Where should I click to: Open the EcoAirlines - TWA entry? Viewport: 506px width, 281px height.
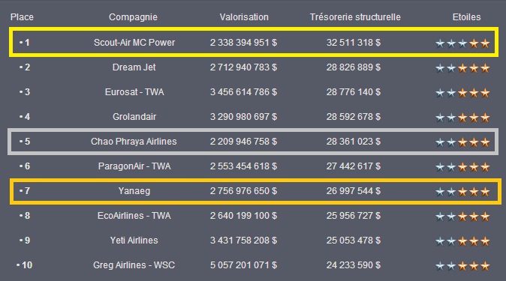pos(134,216)
